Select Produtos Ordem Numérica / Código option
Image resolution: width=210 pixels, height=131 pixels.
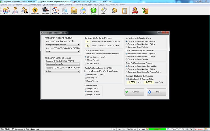(127, 69)
